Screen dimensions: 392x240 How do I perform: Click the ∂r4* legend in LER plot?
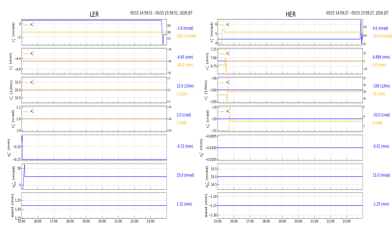tap(29, 112)
